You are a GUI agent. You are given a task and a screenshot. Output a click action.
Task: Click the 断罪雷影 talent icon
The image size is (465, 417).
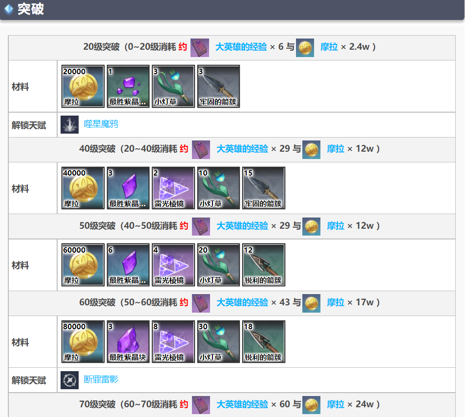(x=69, y=380)
